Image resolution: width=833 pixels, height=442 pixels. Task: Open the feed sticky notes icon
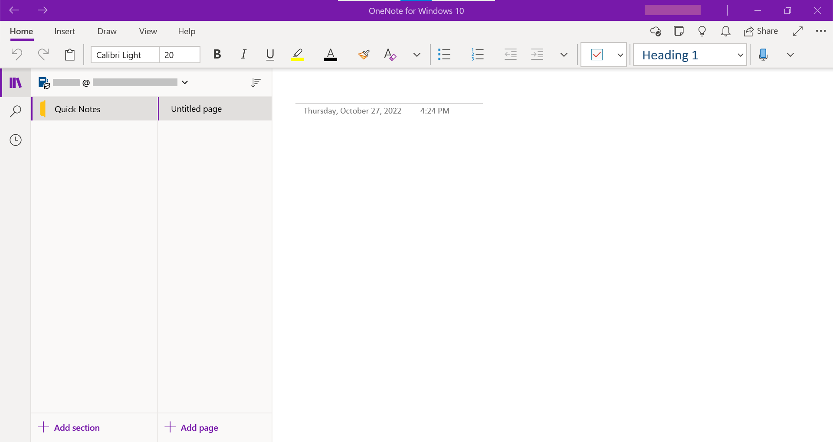point(679,31)
